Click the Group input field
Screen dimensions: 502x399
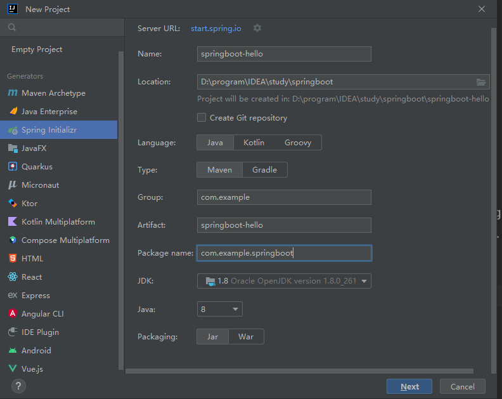click(284, 197)
